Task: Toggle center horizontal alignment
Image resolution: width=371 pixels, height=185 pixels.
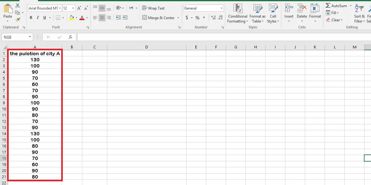Action: pyautogui.click(x=102, y=18)
